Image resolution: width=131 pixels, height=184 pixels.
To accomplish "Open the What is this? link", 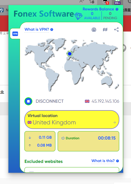I will [x=103, y=161].
